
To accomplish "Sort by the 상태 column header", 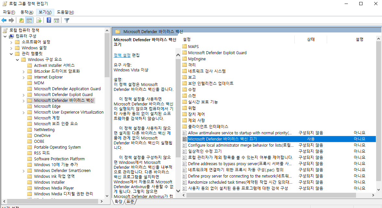I will 311,39.
